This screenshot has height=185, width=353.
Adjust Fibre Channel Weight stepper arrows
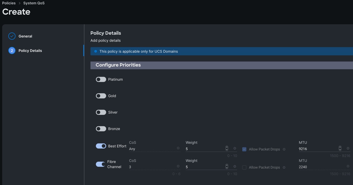(227, 166)
